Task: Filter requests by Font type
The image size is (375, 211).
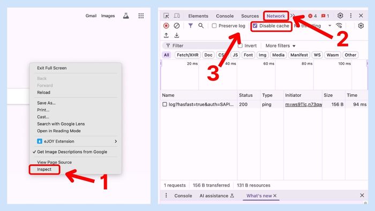Action: click(248, 55)
